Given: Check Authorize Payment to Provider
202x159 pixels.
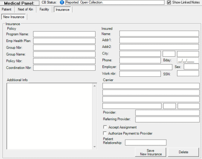Looking at the screenshot, I should tap(105, 133).
